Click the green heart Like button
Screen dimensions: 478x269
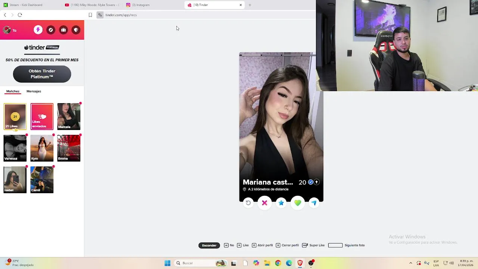298,203
